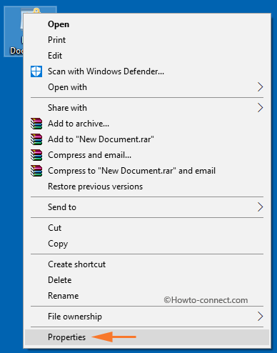Choose Open from the context menu

coord(147,24)
